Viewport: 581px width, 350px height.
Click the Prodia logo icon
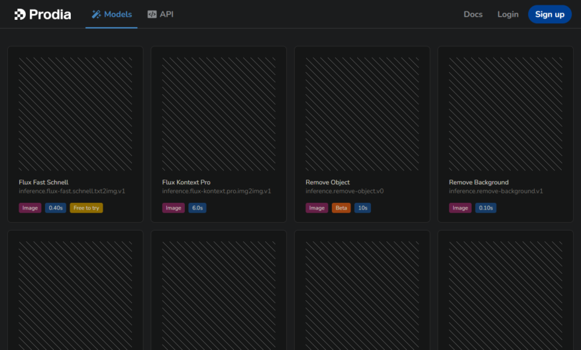[20, 15]
